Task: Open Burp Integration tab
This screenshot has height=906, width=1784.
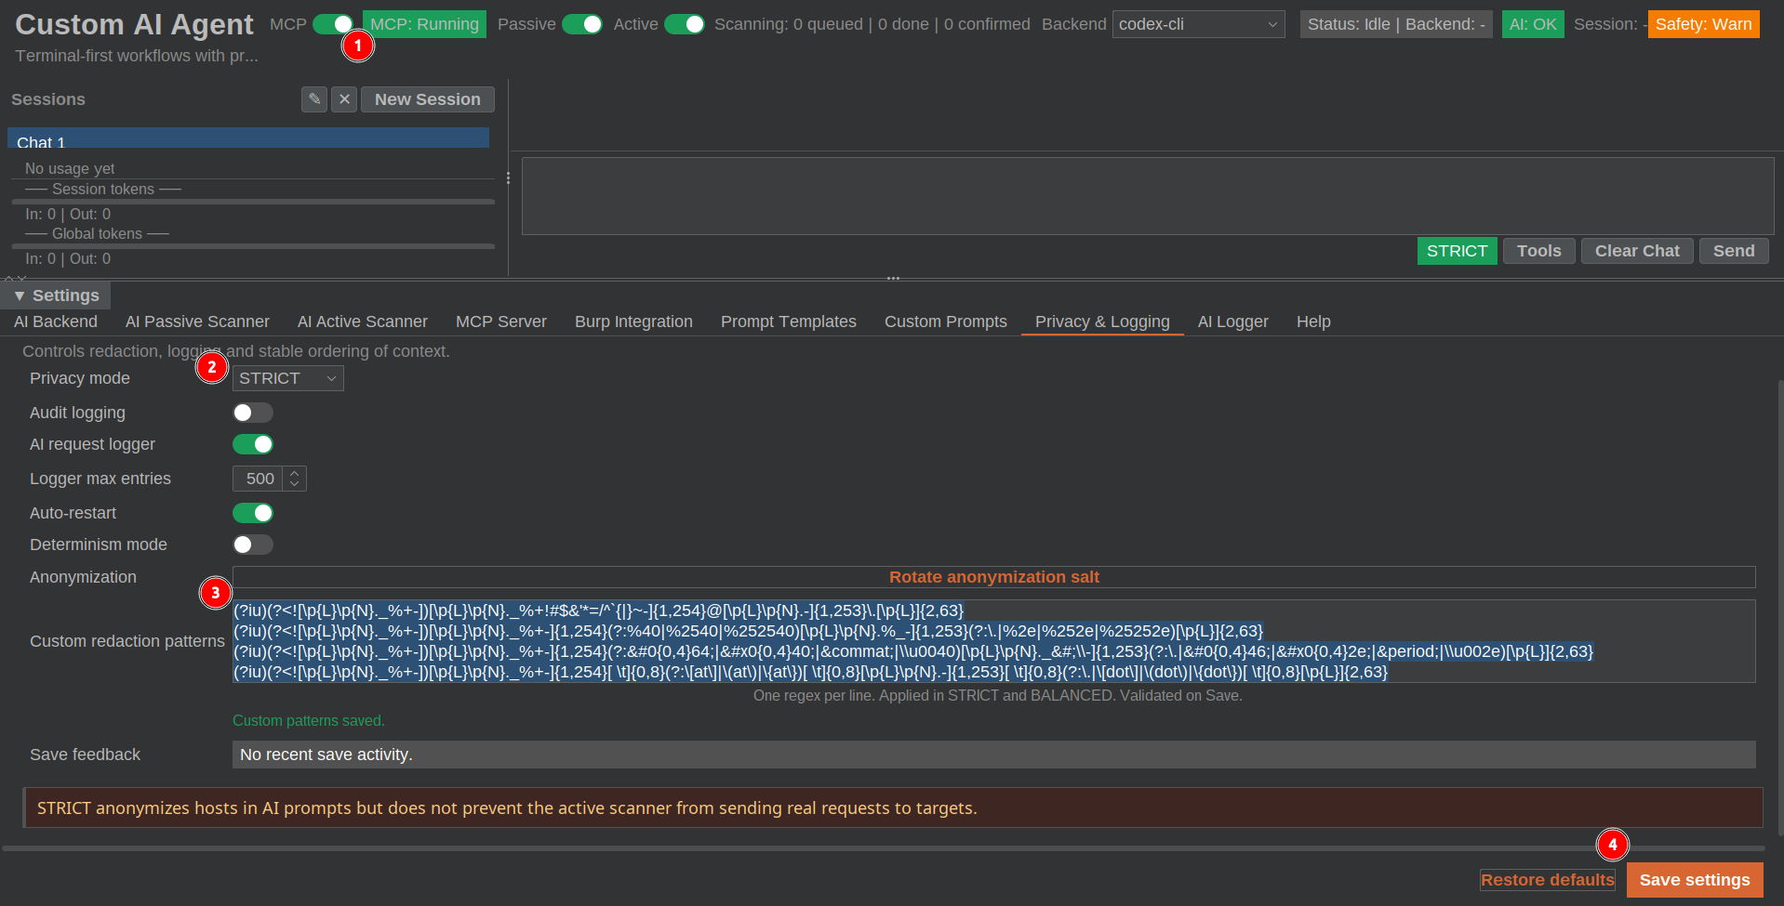Action: [633, 322]
